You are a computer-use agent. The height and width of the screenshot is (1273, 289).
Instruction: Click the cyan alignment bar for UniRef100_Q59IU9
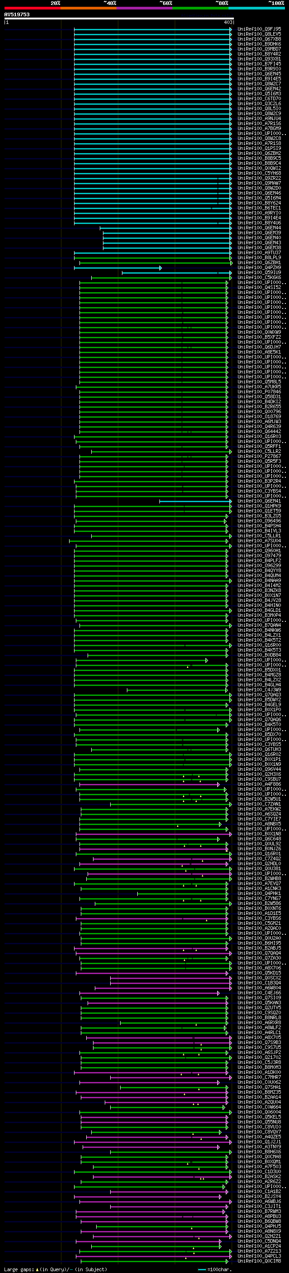pyautogui.click(x=177, y=273)
